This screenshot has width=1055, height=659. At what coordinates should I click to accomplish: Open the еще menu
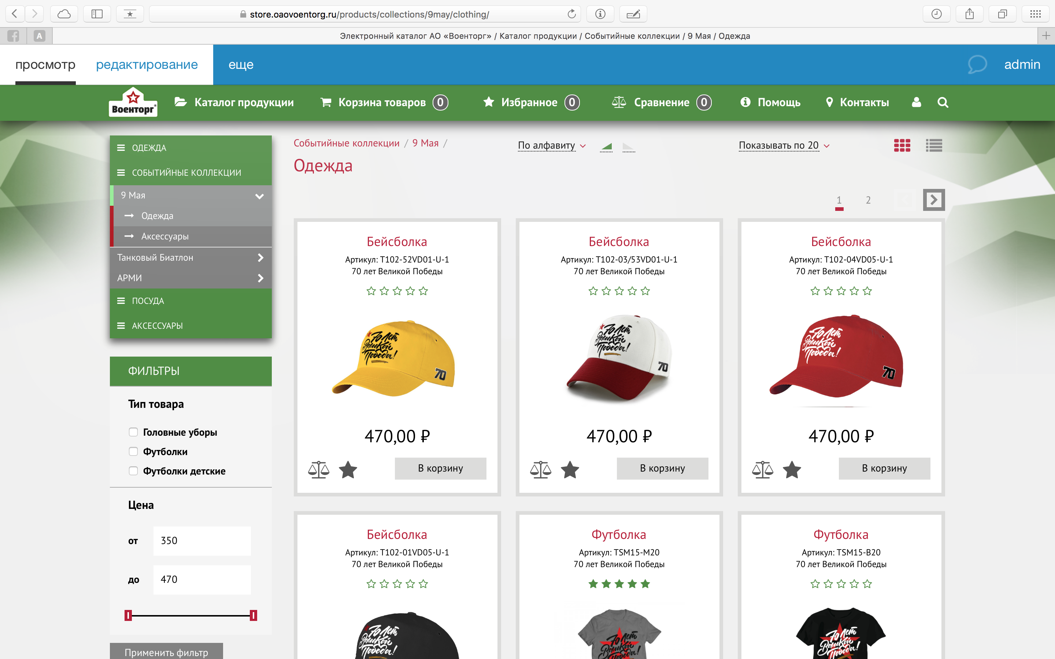[x=241, y=64]
